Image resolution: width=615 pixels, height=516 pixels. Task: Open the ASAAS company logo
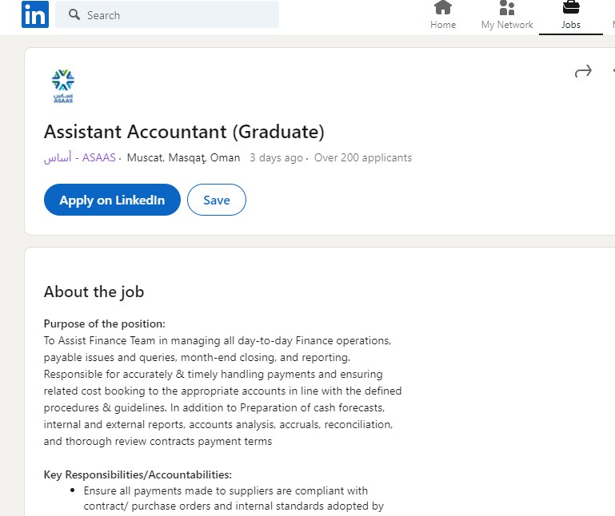click(62, 86)
